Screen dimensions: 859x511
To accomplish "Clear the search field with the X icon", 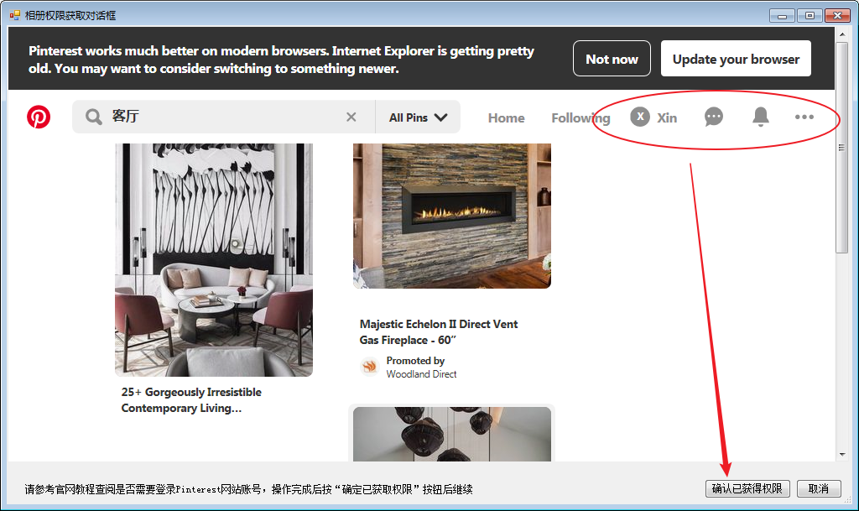I will click(x=351, y=117).
